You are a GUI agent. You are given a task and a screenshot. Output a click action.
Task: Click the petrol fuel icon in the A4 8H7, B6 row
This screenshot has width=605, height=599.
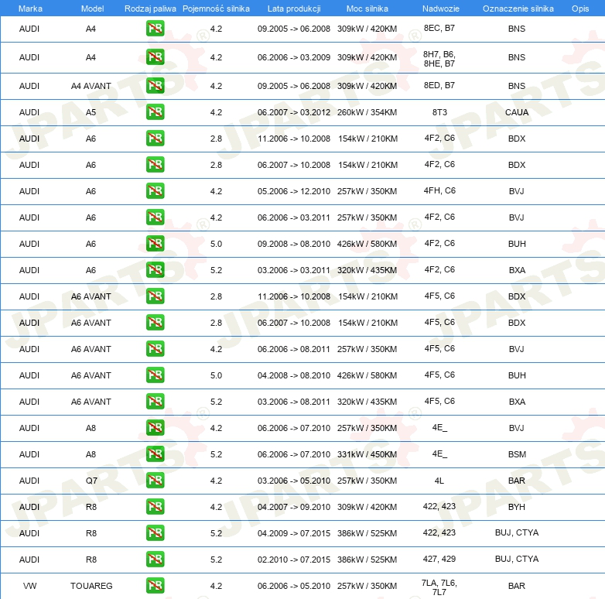[x=155, y=56]
